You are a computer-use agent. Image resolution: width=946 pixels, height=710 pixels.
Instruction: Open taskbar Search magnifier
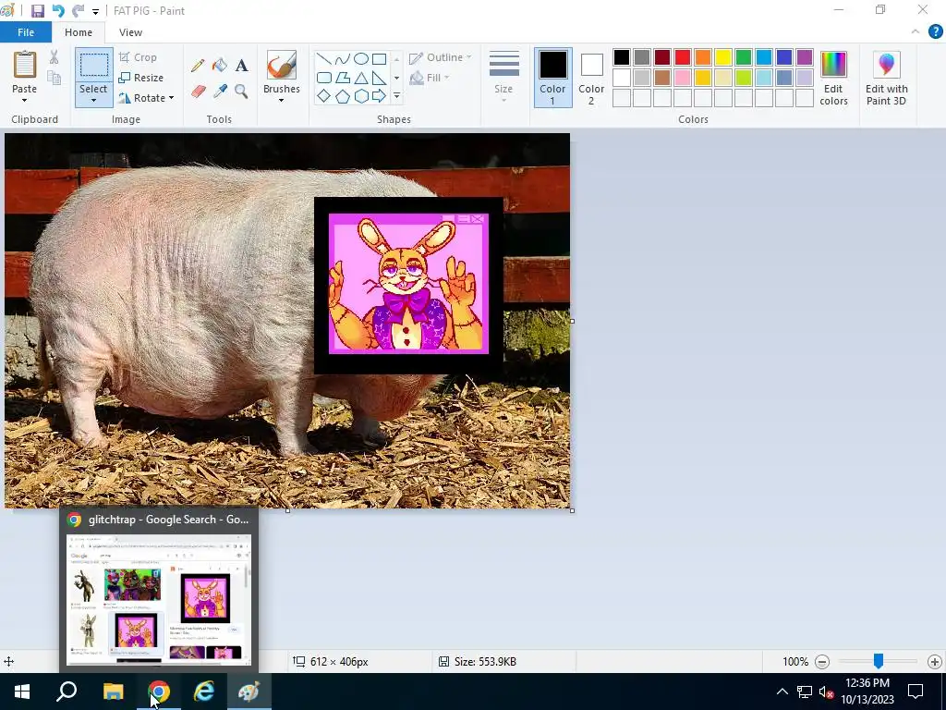tap(67, 692)
